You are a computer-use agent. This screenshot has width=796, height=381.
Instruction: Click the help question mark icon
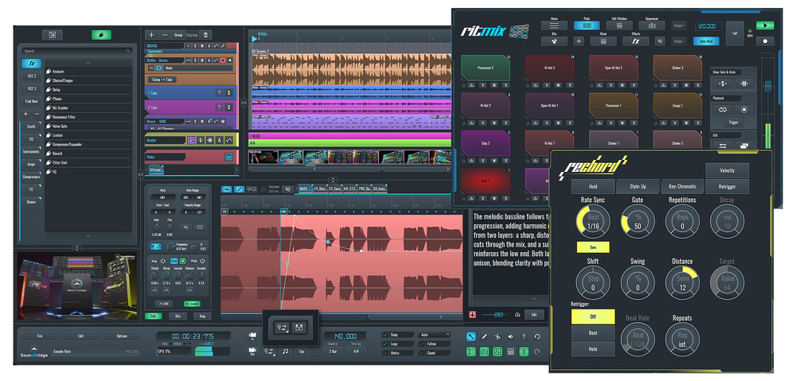pos(523,336)
